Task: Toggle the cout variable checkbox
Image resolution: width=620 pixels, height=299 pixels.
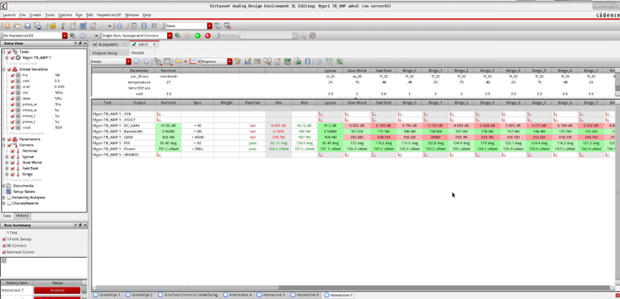Action: 13,127
